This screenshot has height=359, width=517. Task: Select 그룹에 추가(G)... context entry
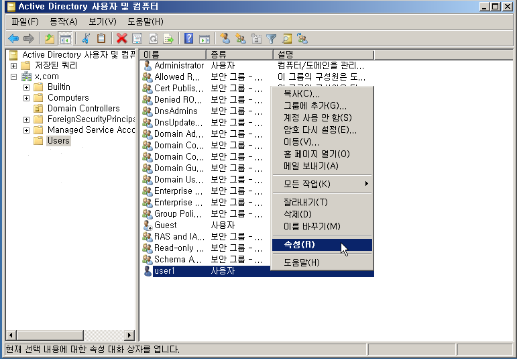pos(322,105)
